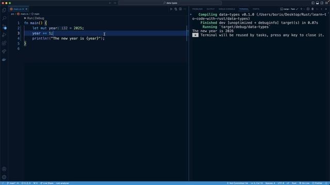
Task: Open the Customize Layout icon
Action: [x=326, y=3]
